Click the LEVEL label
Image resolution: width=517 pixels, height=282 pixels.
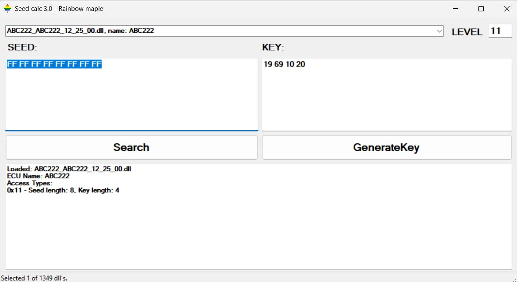pos(467,31)
